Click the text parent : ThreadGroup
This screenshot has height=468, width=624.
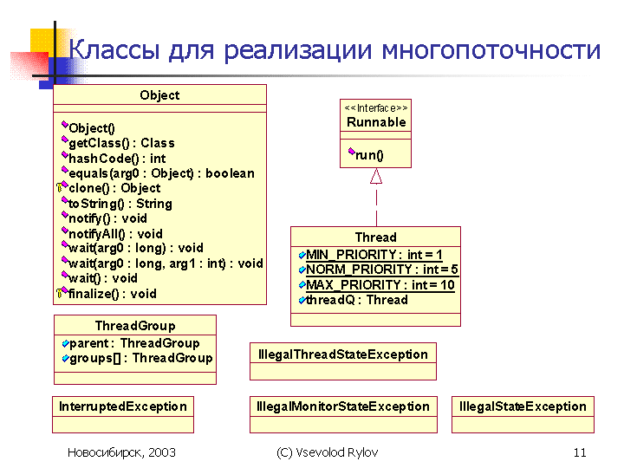click(135, 343)
